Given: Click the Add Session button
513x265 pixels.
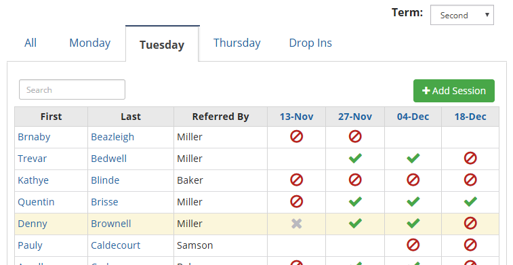Looking at the screenshot, I should [x=454, y=91].
